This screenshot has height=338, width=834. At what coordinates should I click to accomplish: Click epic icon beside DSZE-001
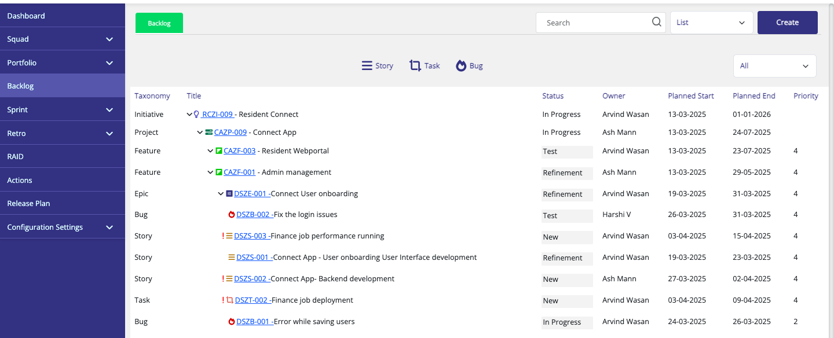[x=229, y=194]
